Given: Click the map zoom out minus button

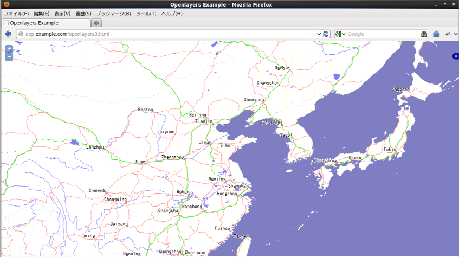Looking at the screenshot, I should 9,56.
